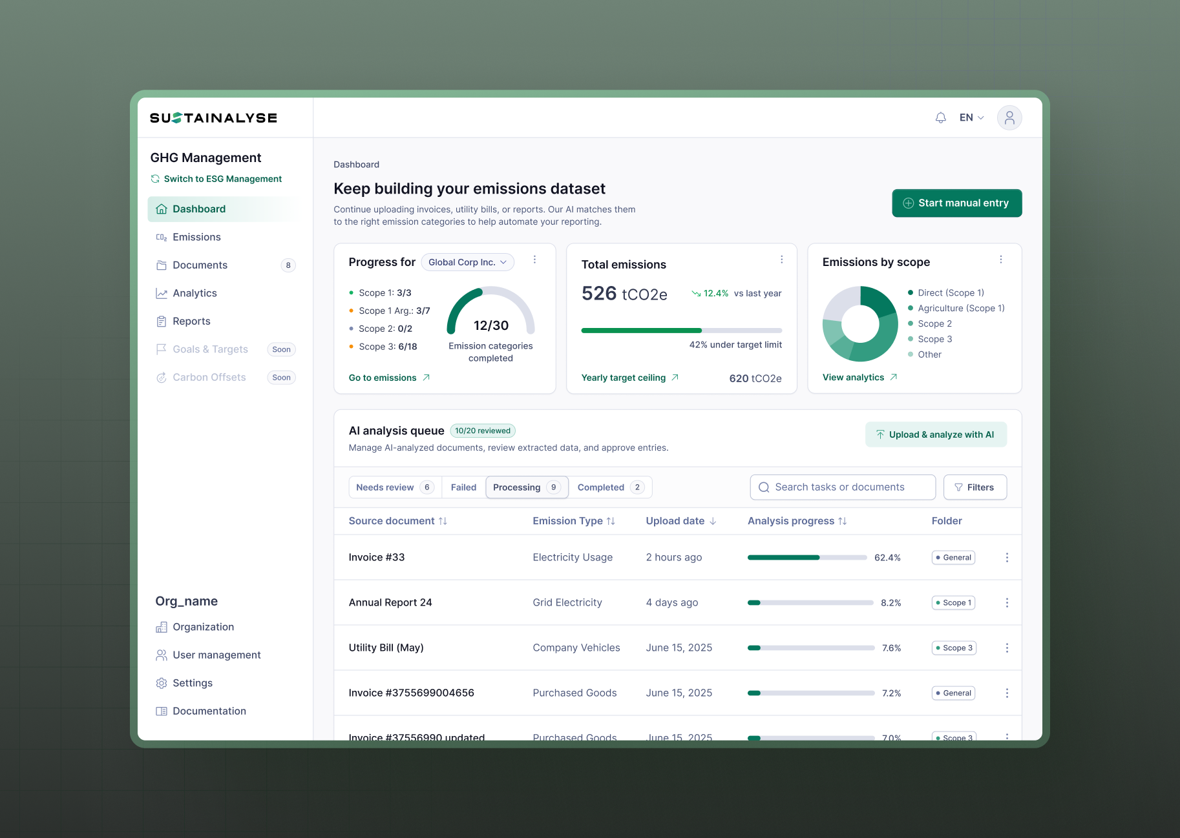Click Invoice #33 row actions menu

click(1006, 557)
